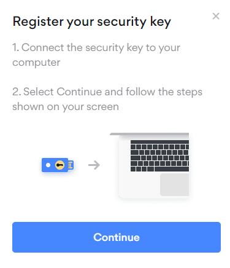The height and width of the screenshot is (268, 230).
Task: Click the blue USB security key icon
Action: point(58,165)
